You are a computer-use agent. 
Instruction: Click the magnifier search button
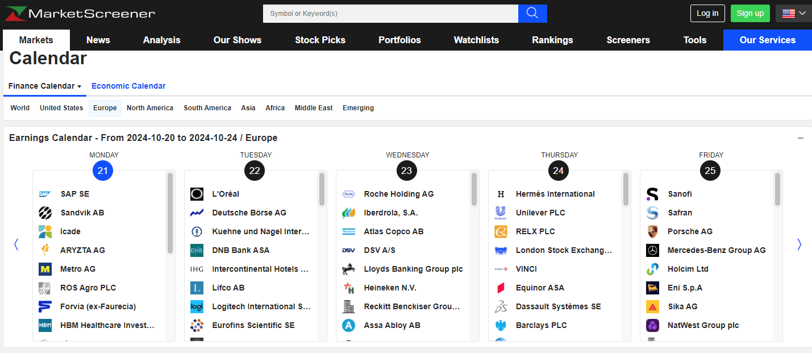pos(532,14)
